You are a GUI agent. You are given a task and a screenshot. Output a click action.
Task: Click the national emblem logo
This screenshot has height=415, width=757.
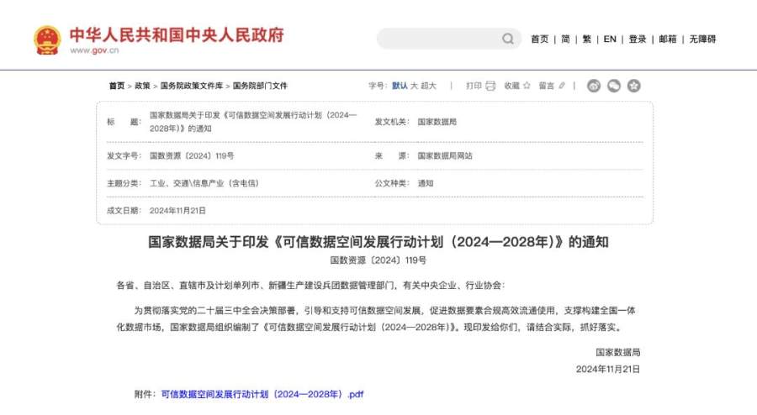point(47,40)
